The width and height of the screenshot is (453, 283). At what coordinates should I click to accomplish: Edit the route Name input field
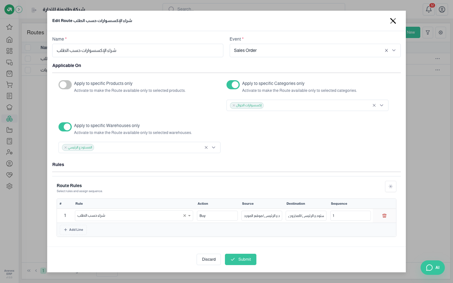pyautogui.click(x=138, y=50)
